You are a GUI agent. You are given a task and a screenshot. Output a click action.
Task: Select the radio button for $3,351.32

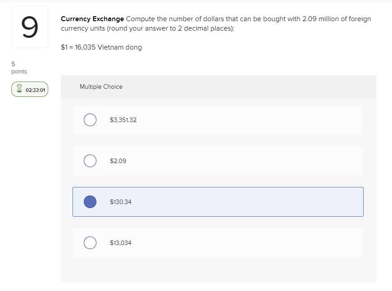[90, 120]
